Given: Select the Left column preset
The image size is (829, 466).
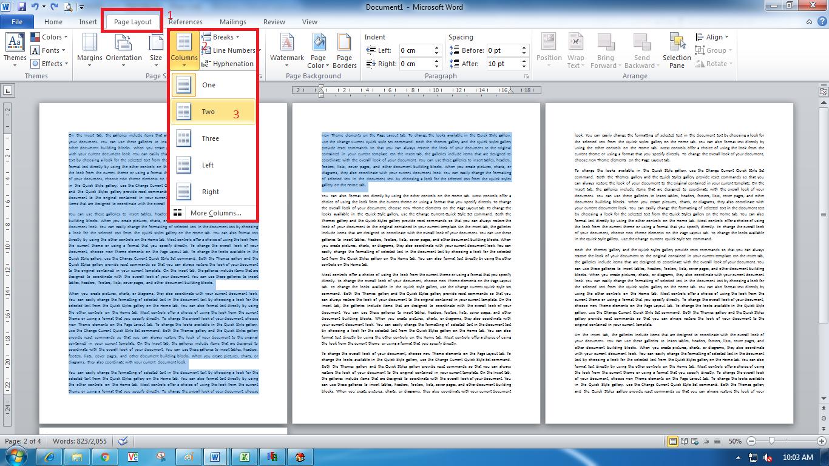Looking at the screenshot, I should [213, 165].
